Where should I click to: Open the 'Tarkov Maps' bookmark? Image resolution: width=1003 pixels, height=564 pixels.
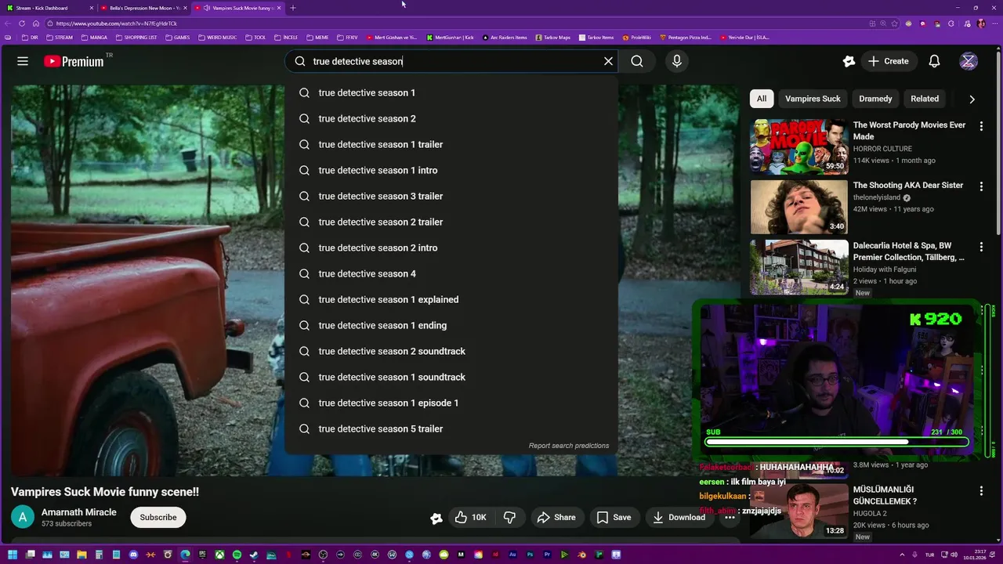tap(553, 38)
